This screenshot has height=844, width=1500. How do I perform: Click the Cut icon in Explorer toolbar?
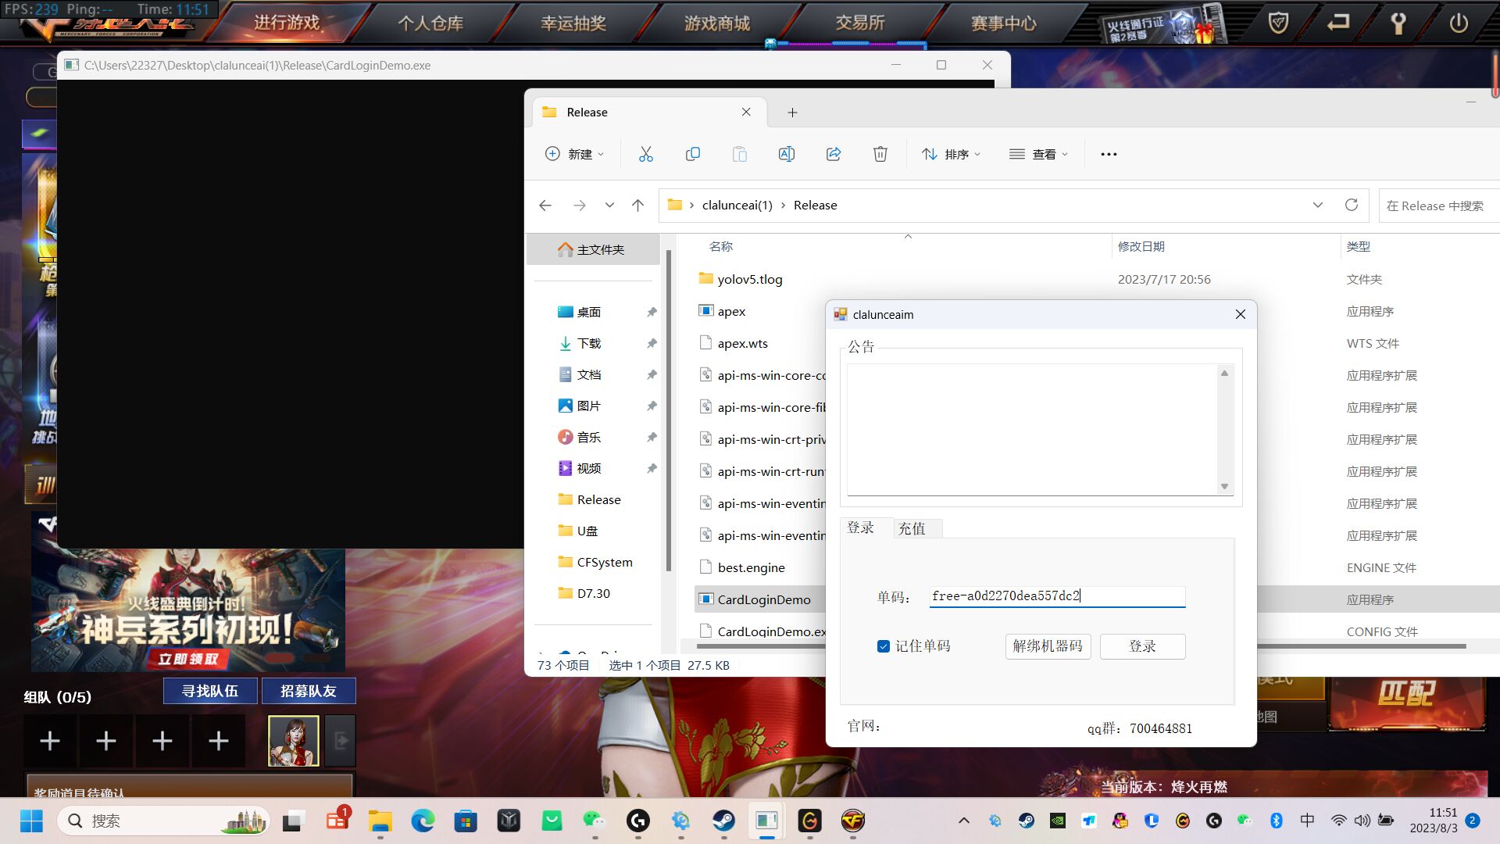[645, 154]
